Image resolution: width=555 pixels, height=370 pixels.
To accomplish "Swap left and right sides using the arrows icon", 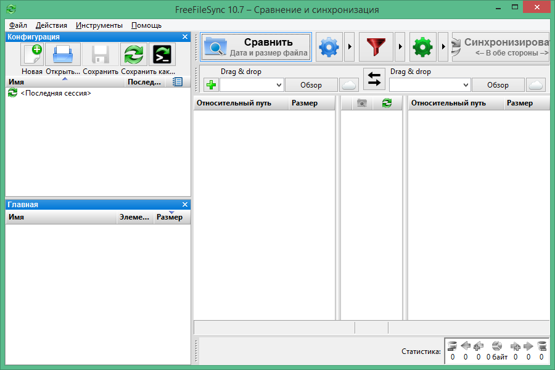I will pos(374,79).
